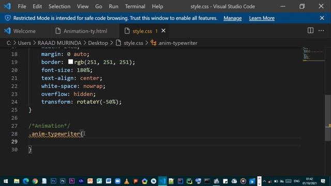Open Sticky Notes from the taskbar
Screen dimensions: 331x186
pyautogui.click(x=225, y=181)
